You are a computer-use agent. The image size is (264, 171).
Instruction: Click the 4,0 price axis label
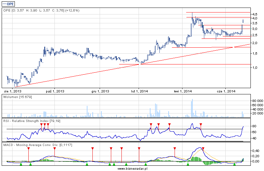tap(255, 18)
